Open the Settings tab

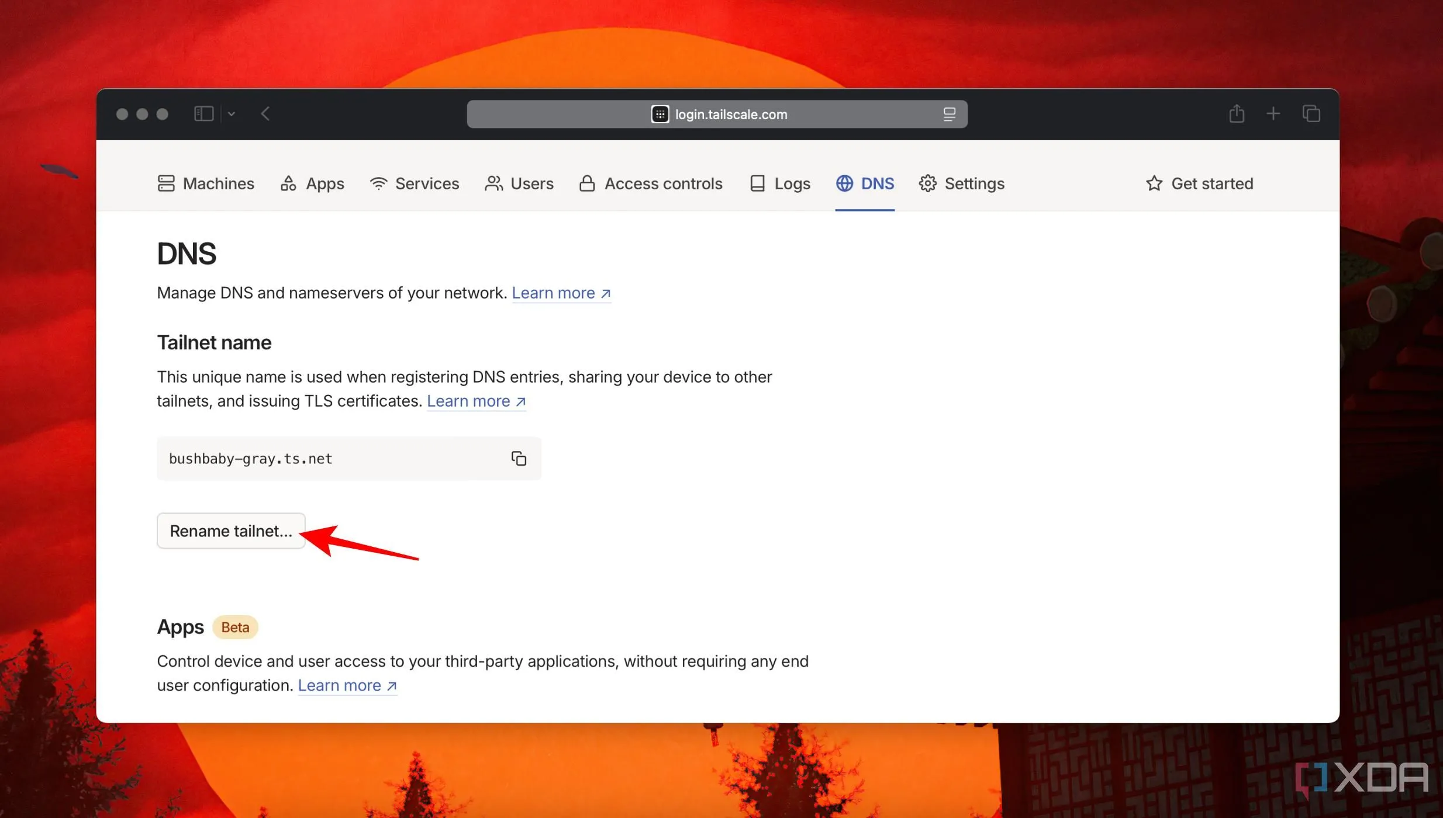[961, 183]
